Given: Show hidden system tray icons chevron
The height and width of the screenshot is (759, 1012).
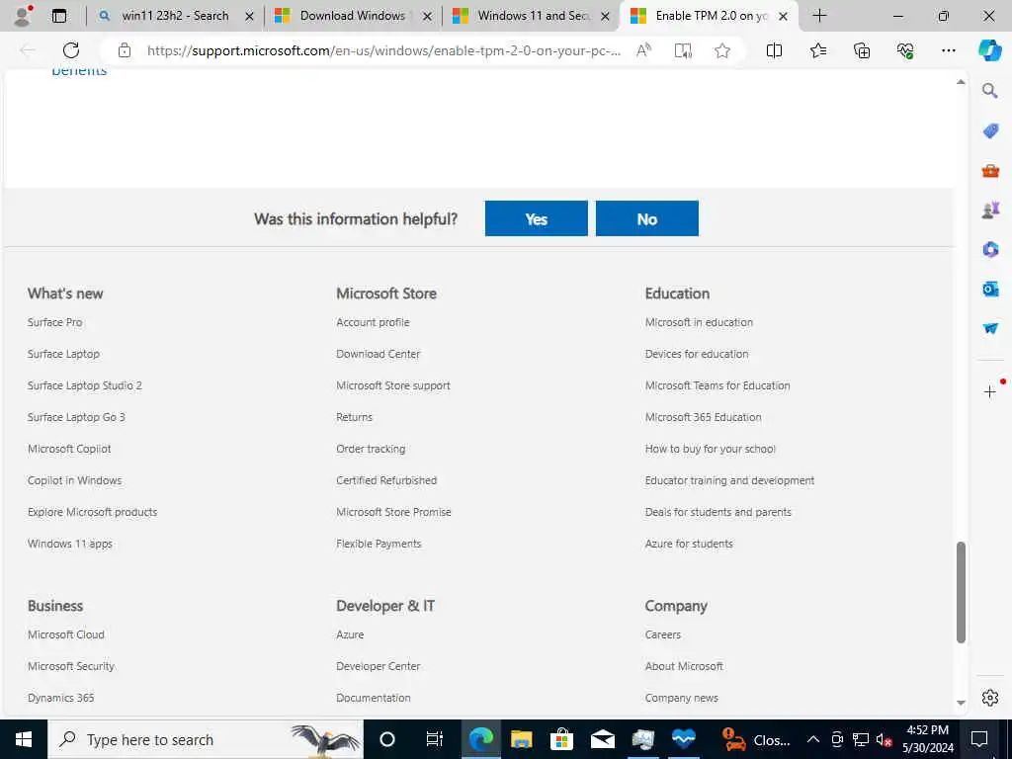Looking at the screenshot, I should (813, 739).
